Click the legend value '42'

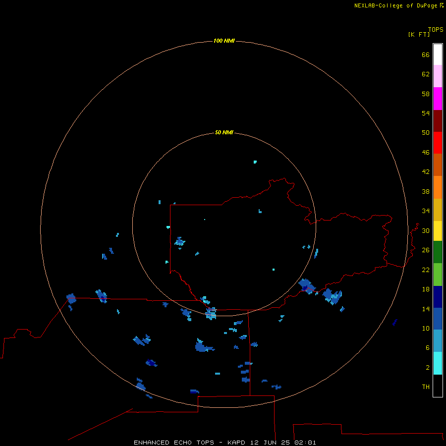click(426, 172)
